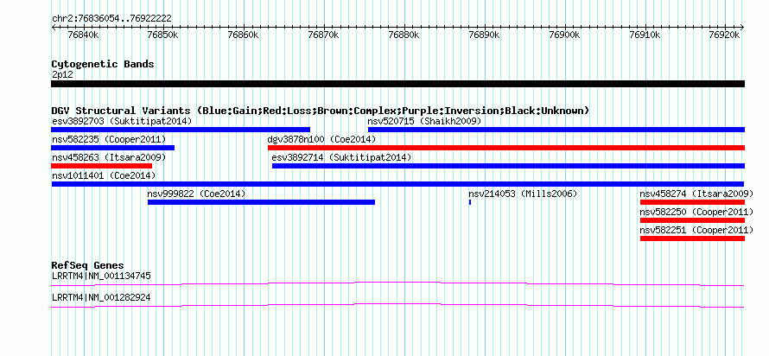Select the nsv1011401 (Coe2014) variant label
This screenshot has height=356, width=769.
click(104, 175)
